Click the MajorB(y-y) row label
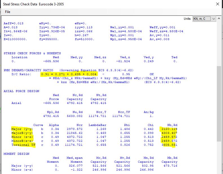This screenshot has width=223, height=174. (x=22, y=133)
